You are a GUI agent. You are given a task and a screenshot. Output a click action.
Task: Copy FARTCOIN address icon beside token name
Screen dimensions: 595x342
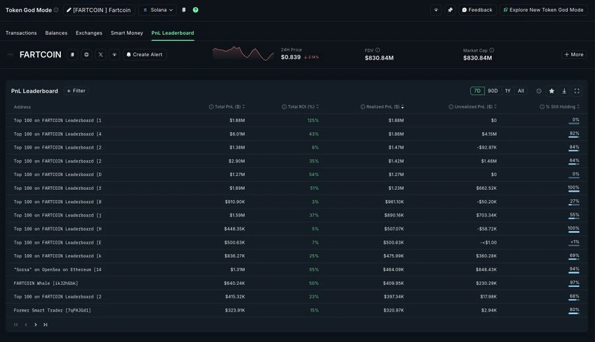pos(73,55)
